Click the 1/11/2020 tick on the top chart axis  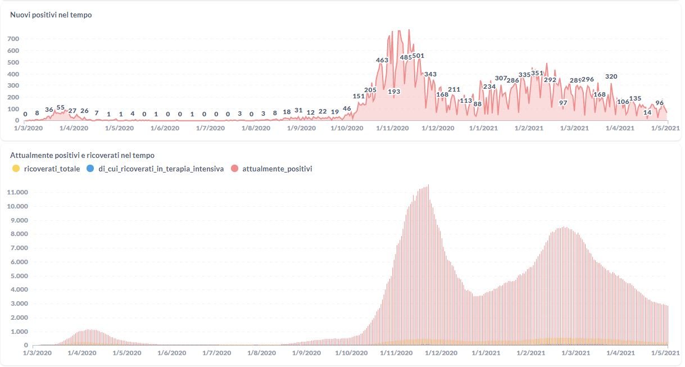(x=392, y=128)
